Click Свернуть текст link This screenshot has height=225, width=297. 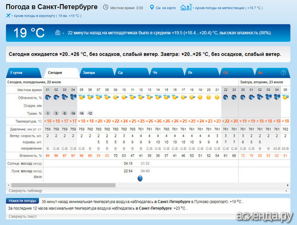tap(23, 217)
